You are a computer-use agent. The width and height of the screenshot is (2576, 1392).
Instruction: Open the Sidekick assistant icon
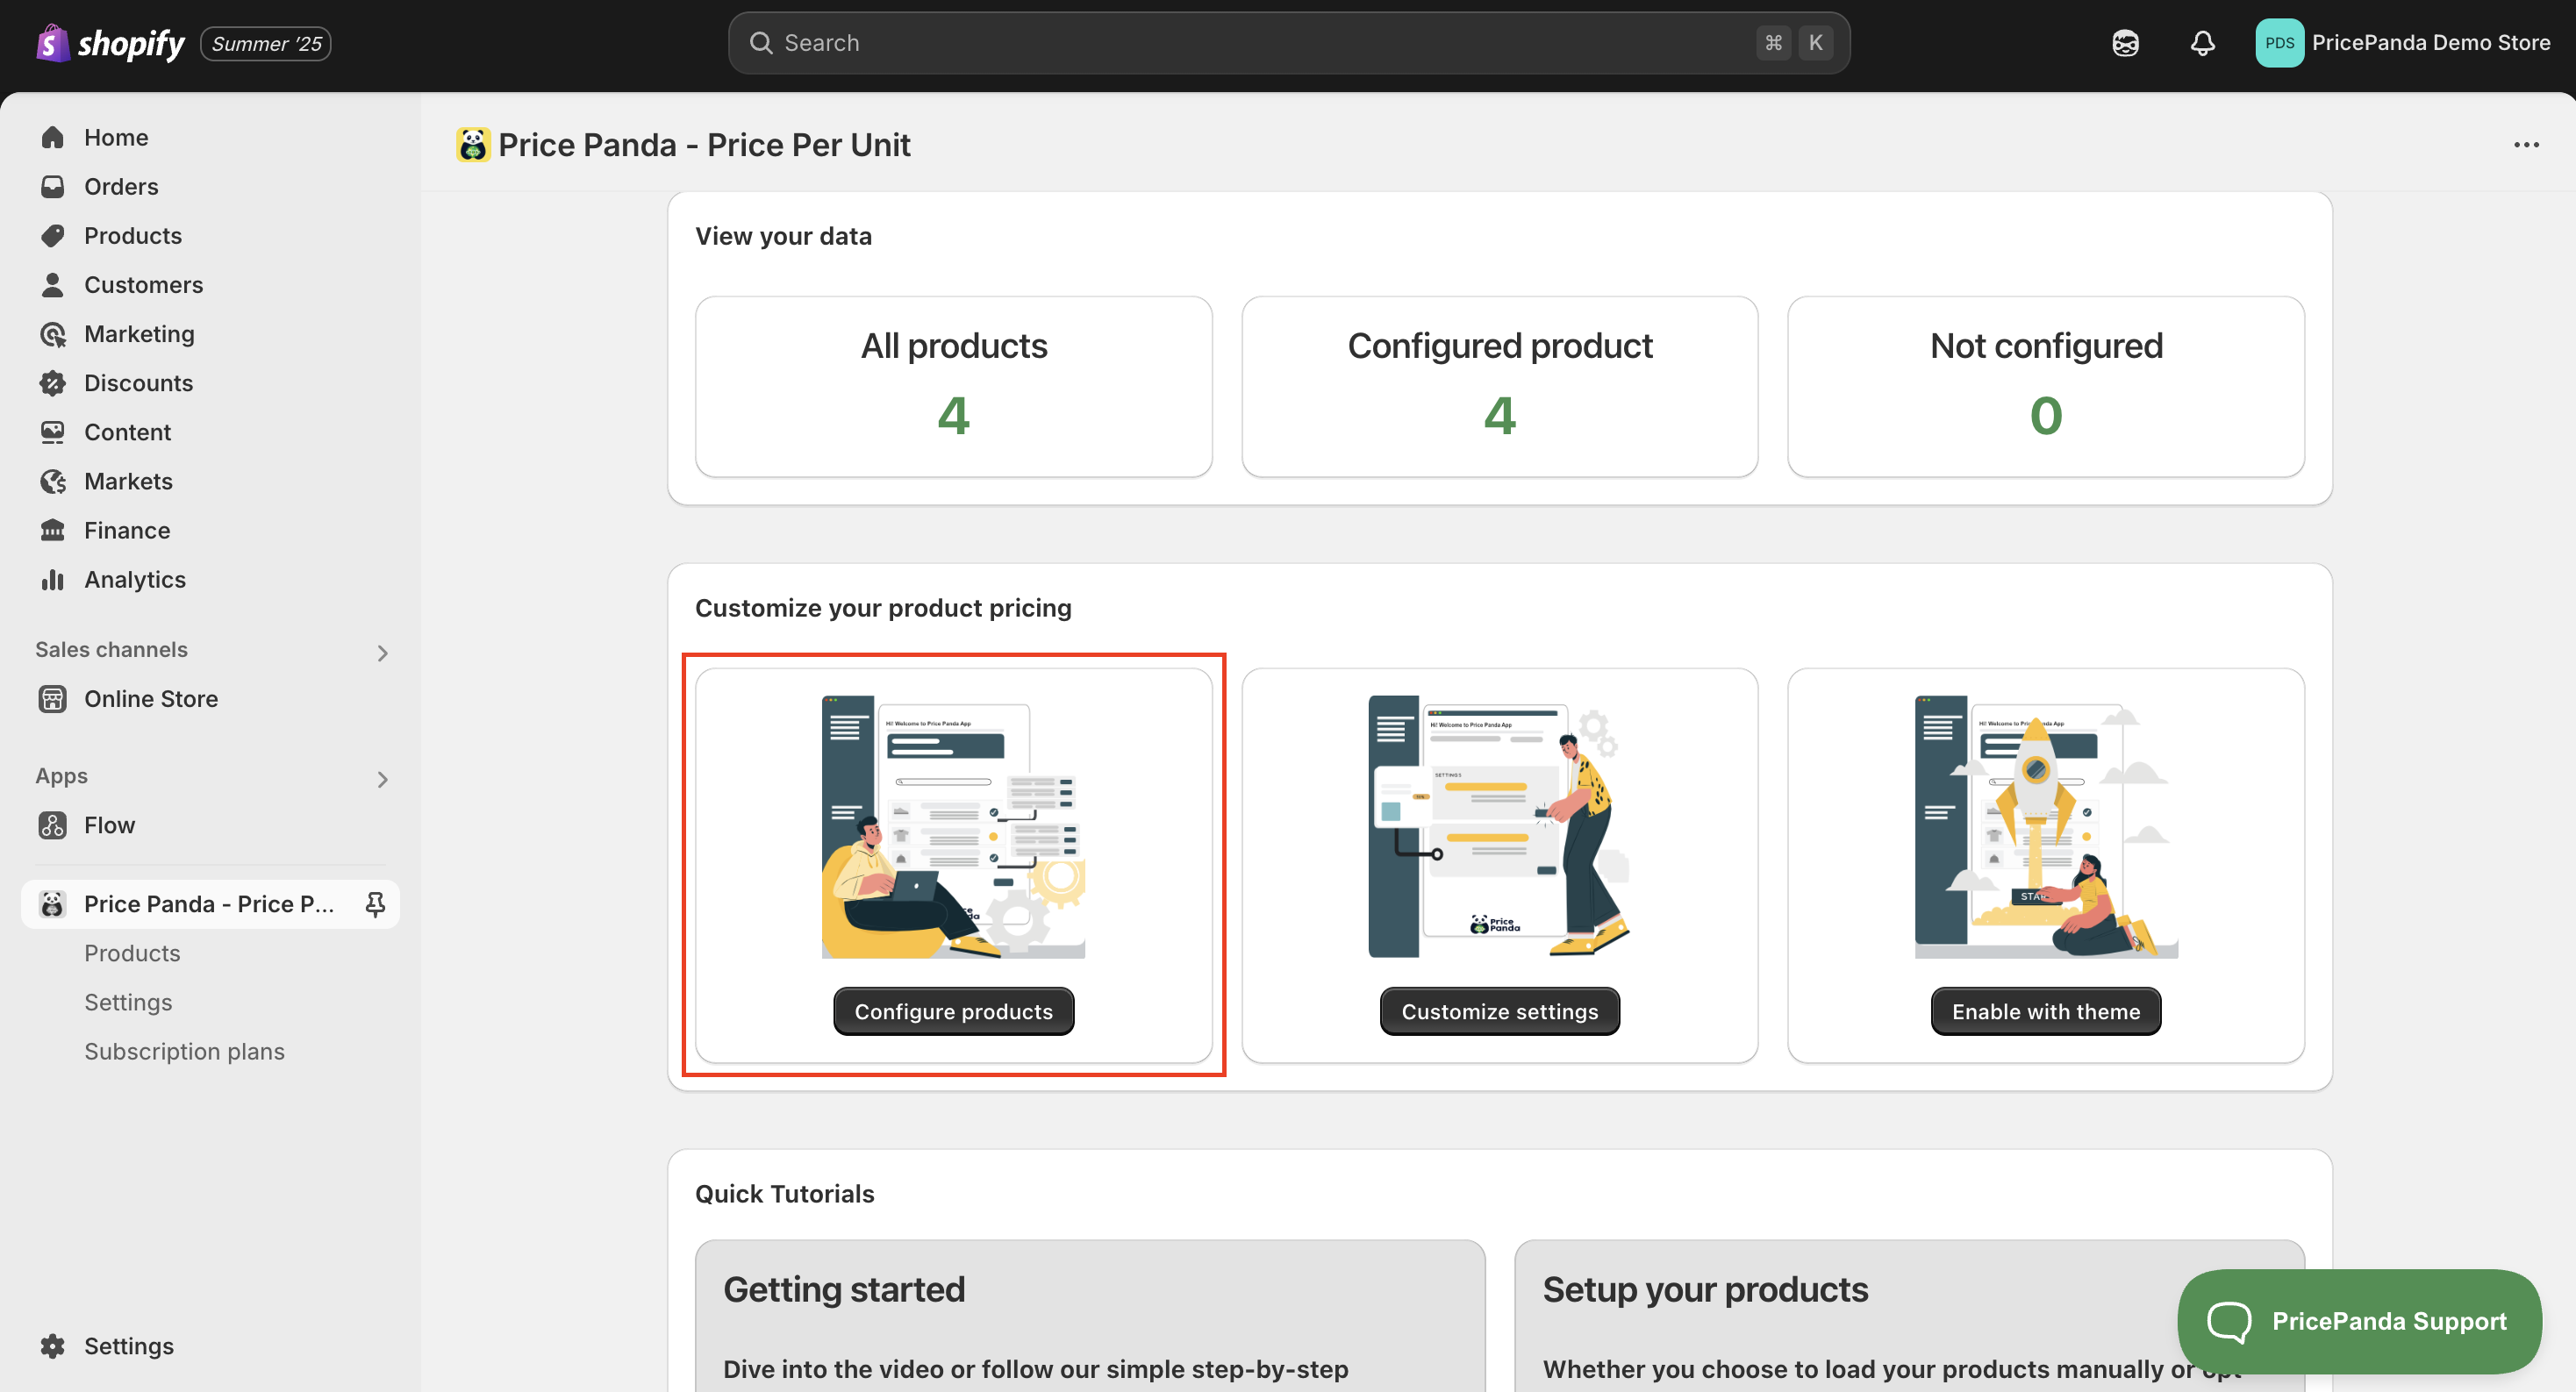(x=2125, y=43)
